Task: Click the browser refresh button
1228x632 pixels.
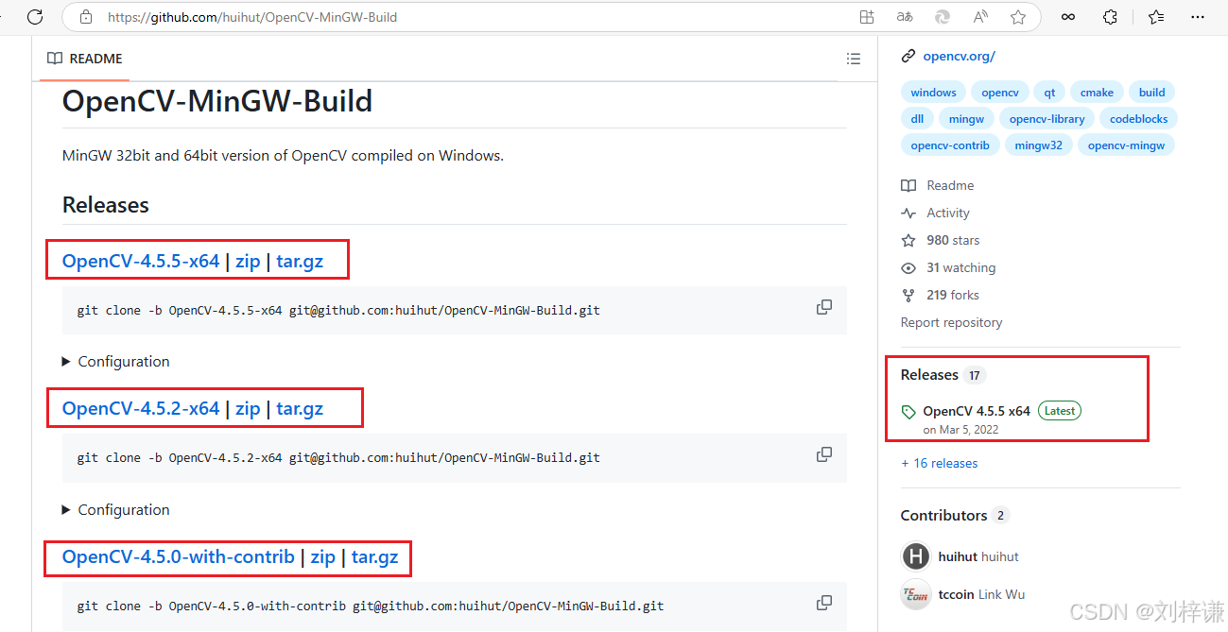Action: coord(35,16)
